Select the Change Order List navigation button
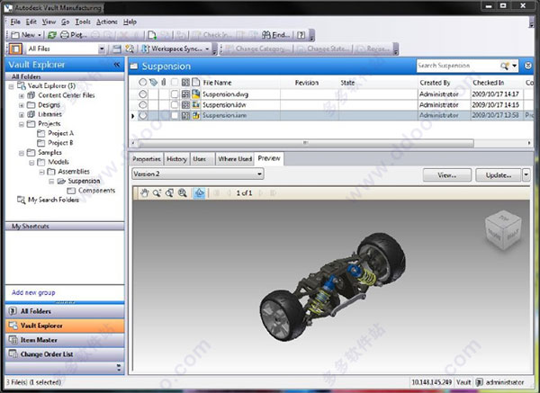The image size is (540, 393). click(65, 354)
